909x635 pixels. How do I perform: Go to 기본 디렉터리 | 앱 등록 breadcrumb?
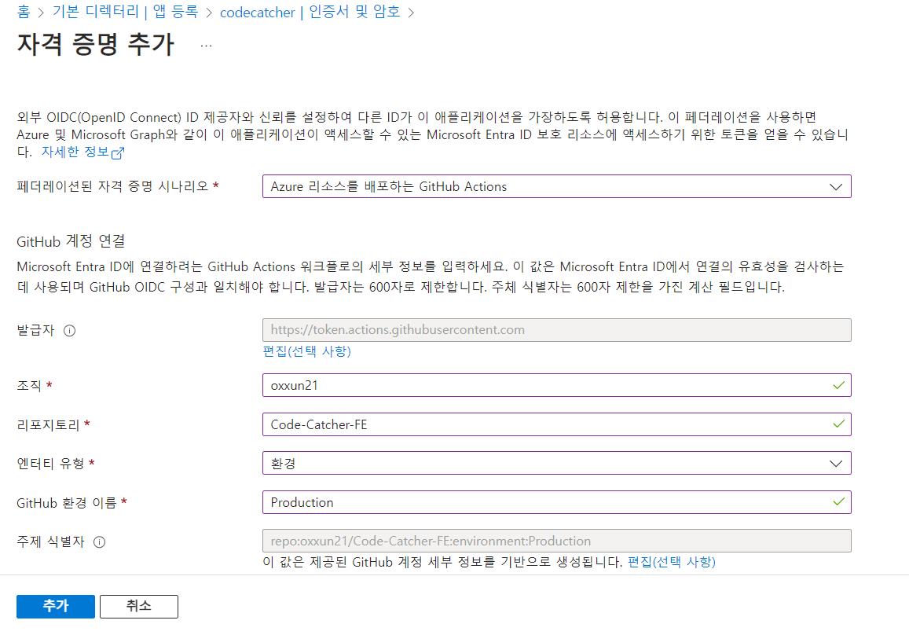tap(125, 12)
